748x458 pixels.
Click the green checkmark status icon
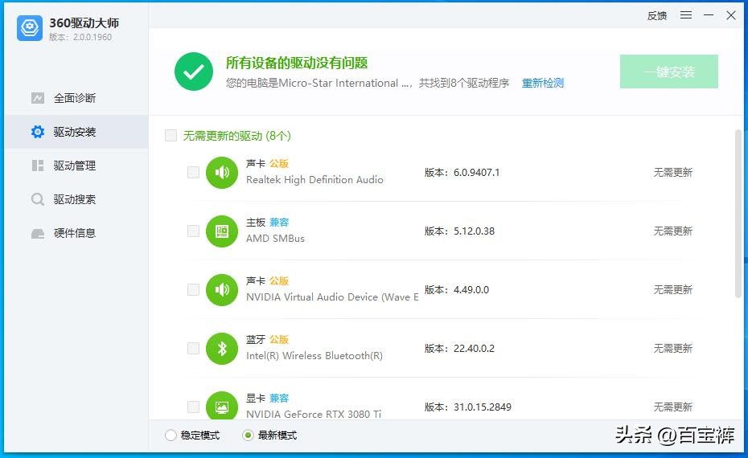(x=194, y=72)
